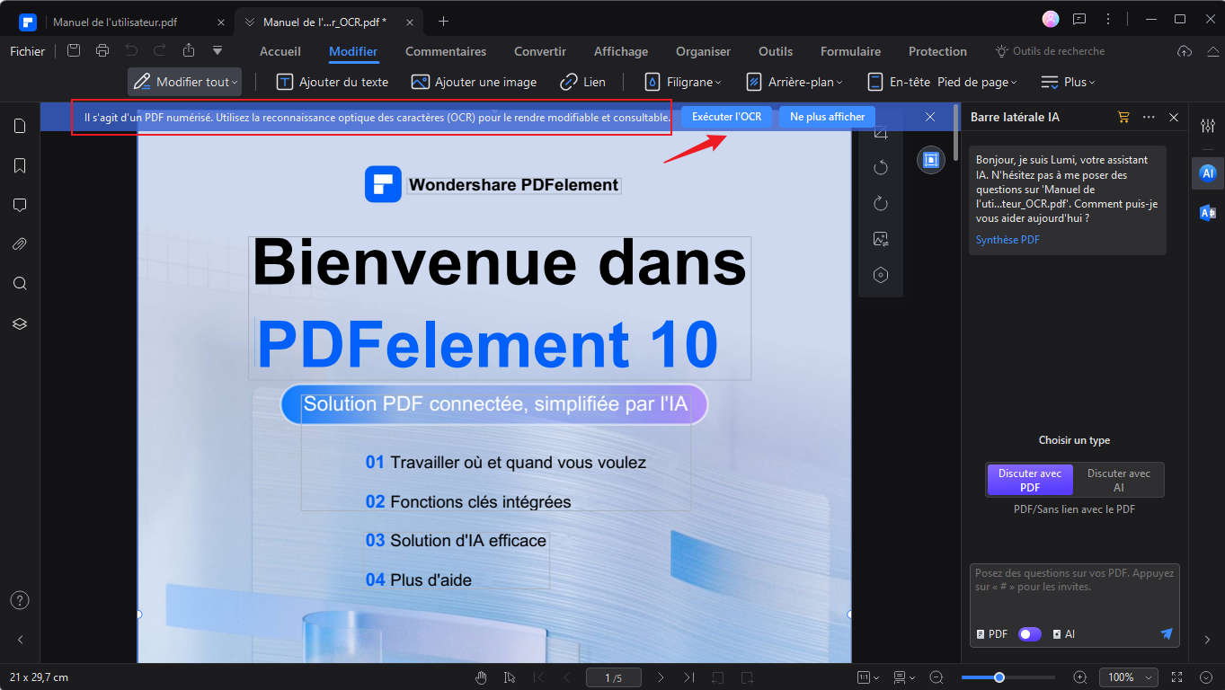The height and width of the screenshot is (690, 1225).
Task: Open the layers panel icon
Action: tap(20, 323)
